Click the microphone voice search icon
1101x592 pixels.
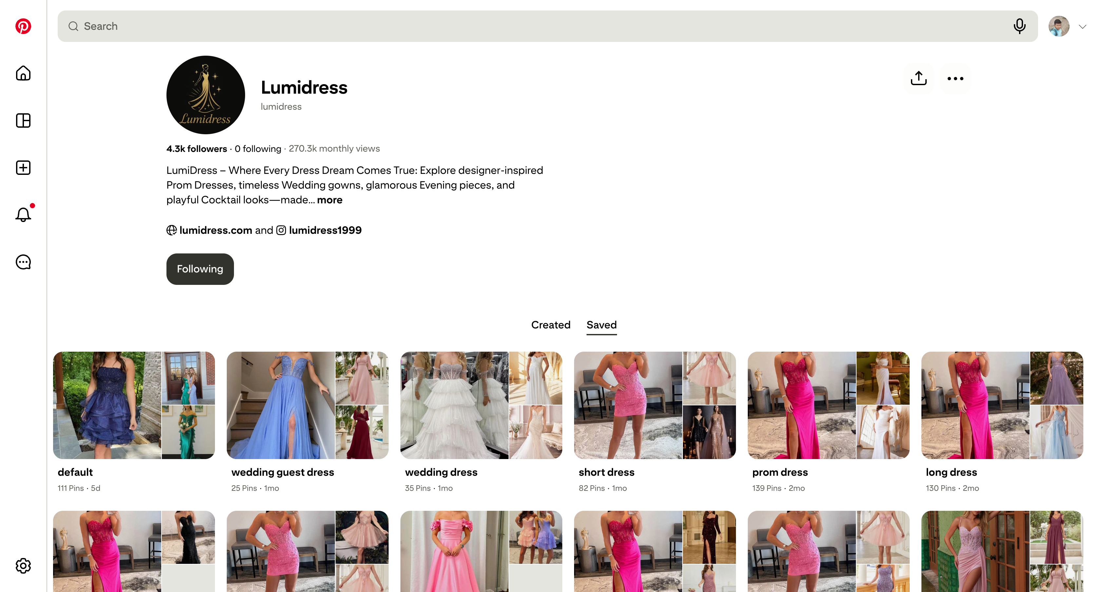pyautogui.click(x=1019, y=26)
